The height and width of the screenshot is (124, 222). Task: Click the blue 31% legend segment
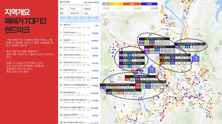click(x=149, y=4)
